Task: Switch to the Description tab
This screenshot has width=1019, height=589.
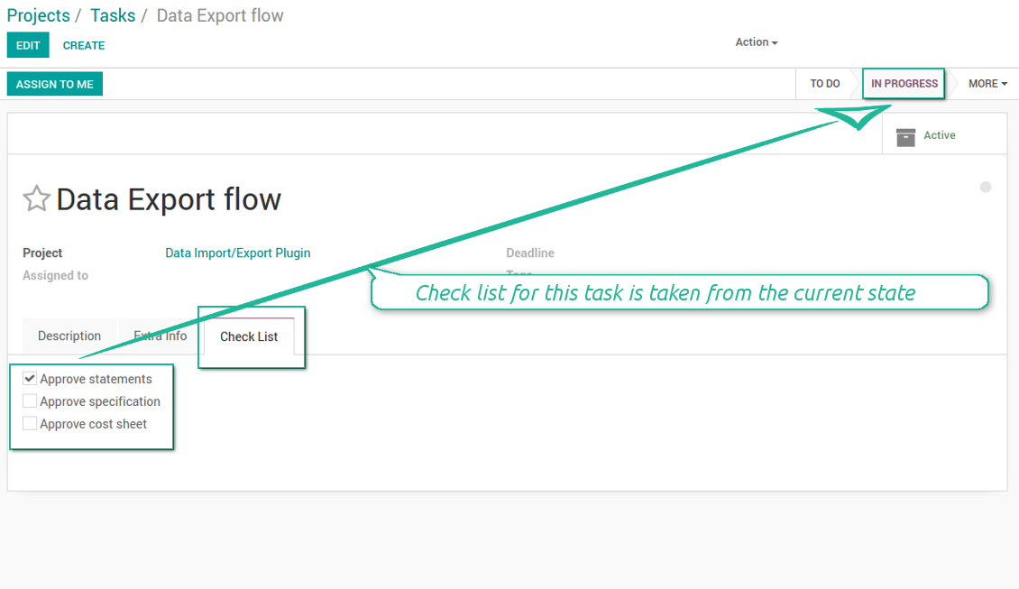Action: click(x=69, y=336)
